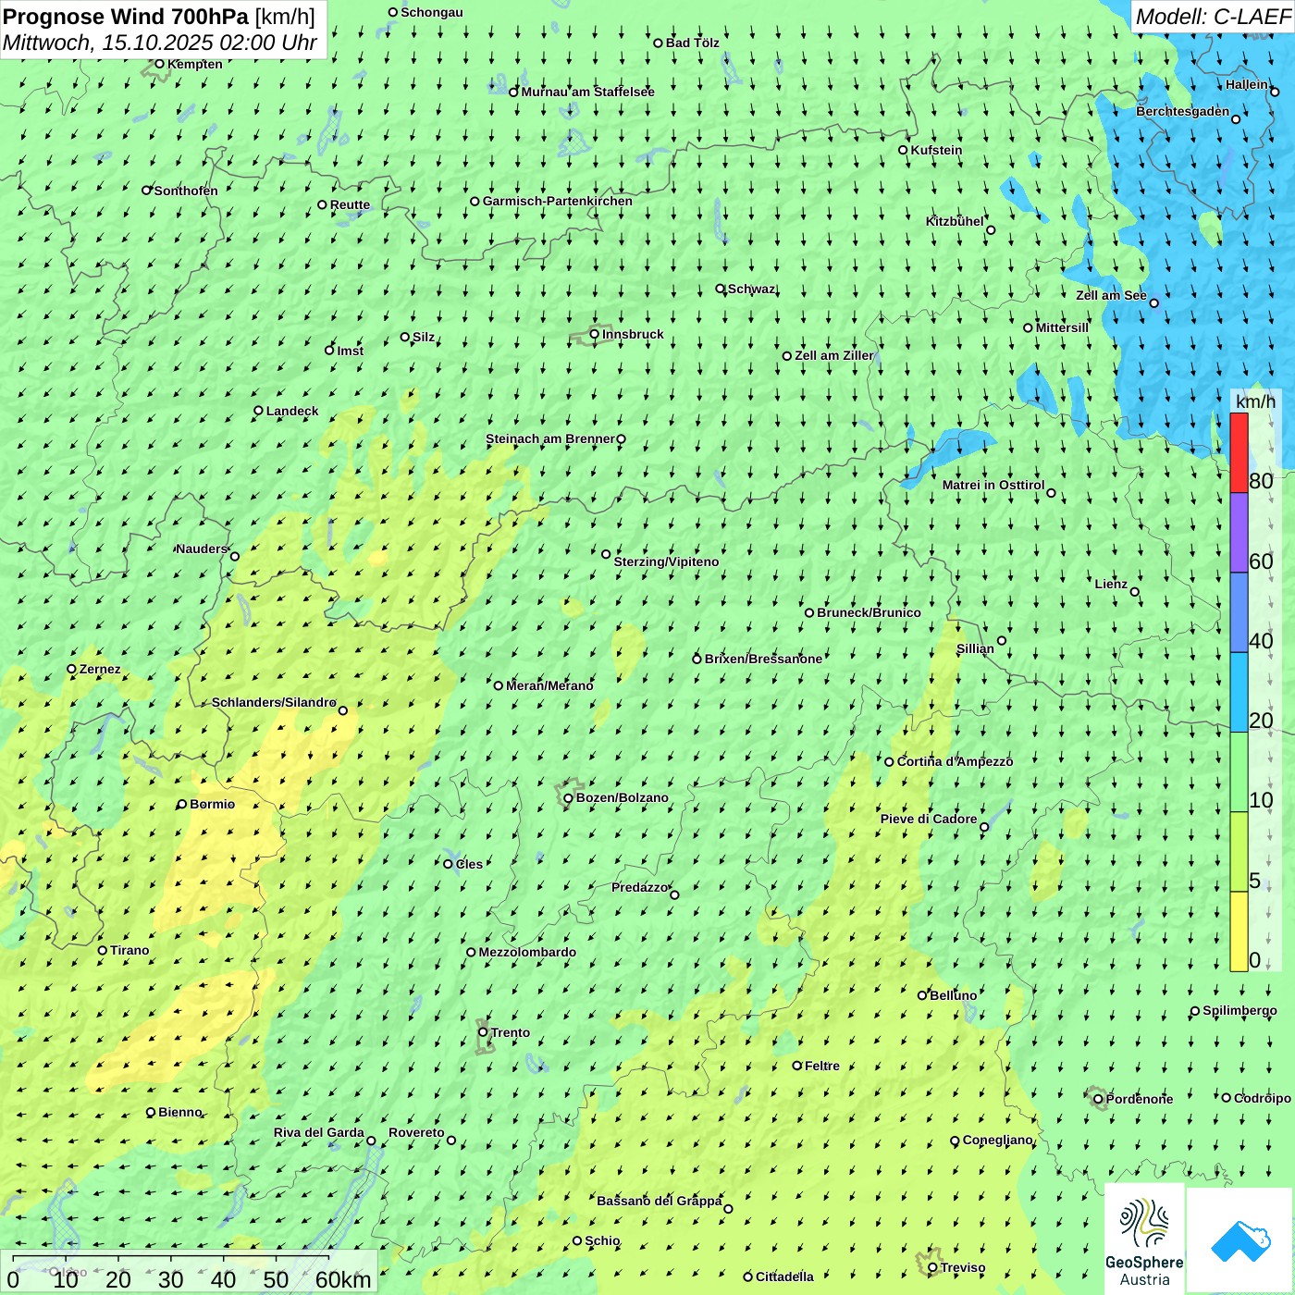Click the Cortina d'Ampezzo marker
Image resolution: width=1295 pixels, height=1295 pixels.
click(890, 762)
